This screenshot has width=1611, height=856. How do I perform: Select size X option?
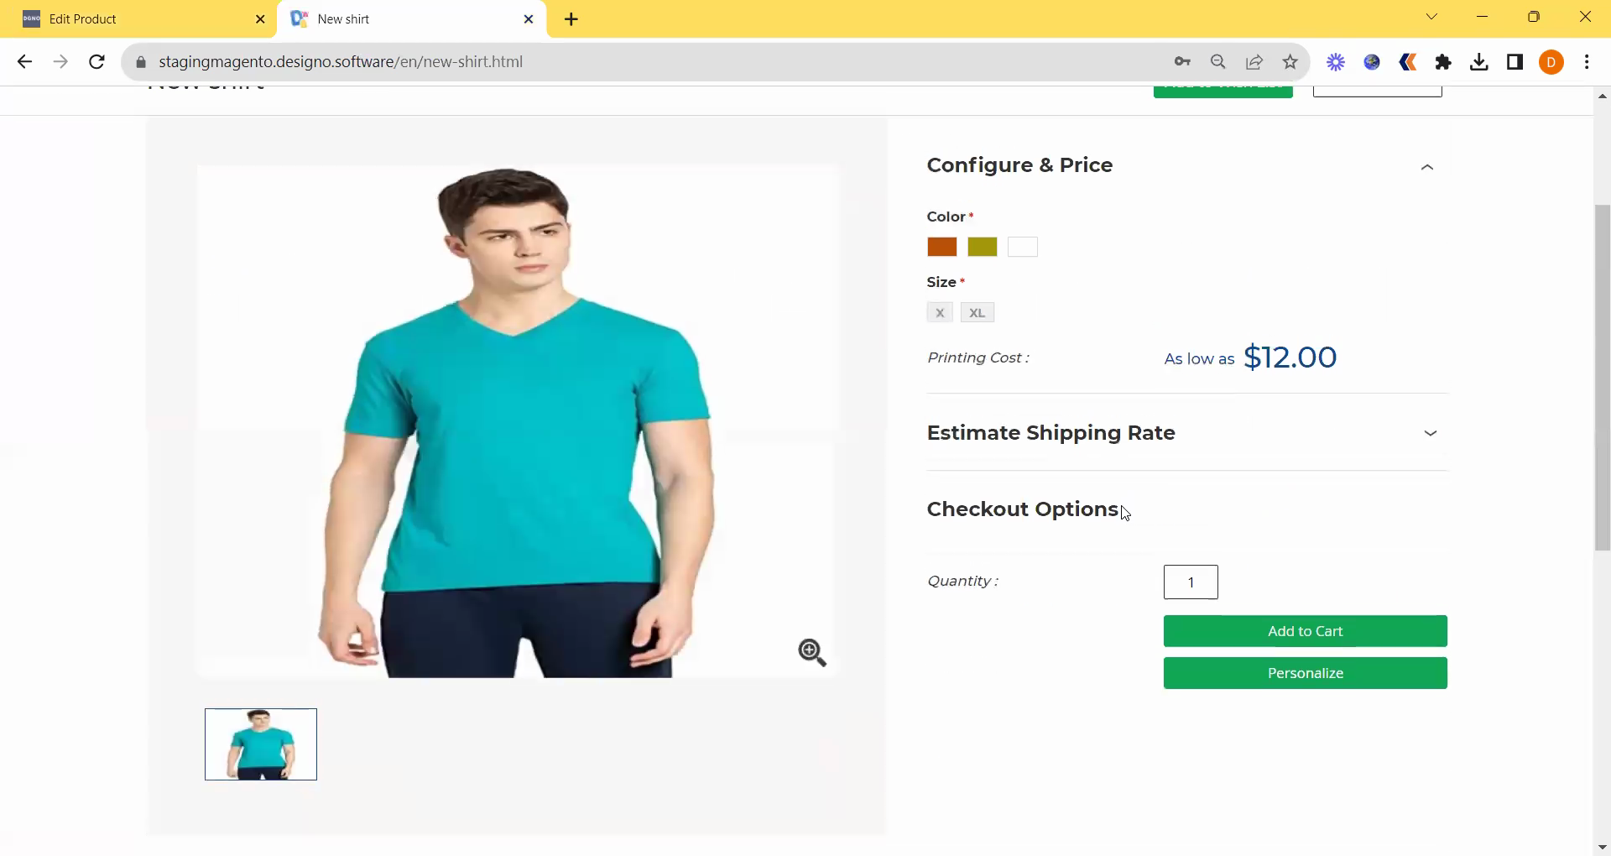(x=940, y=313)
